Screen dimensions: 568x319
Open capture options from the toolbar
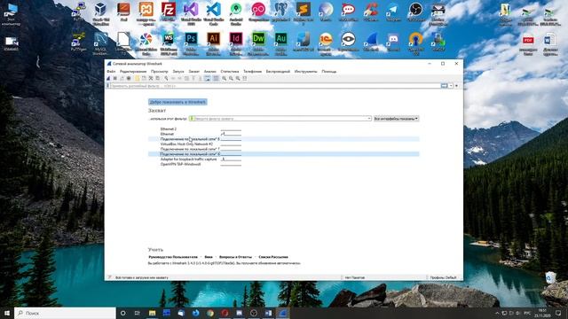(x=129, y=78)
